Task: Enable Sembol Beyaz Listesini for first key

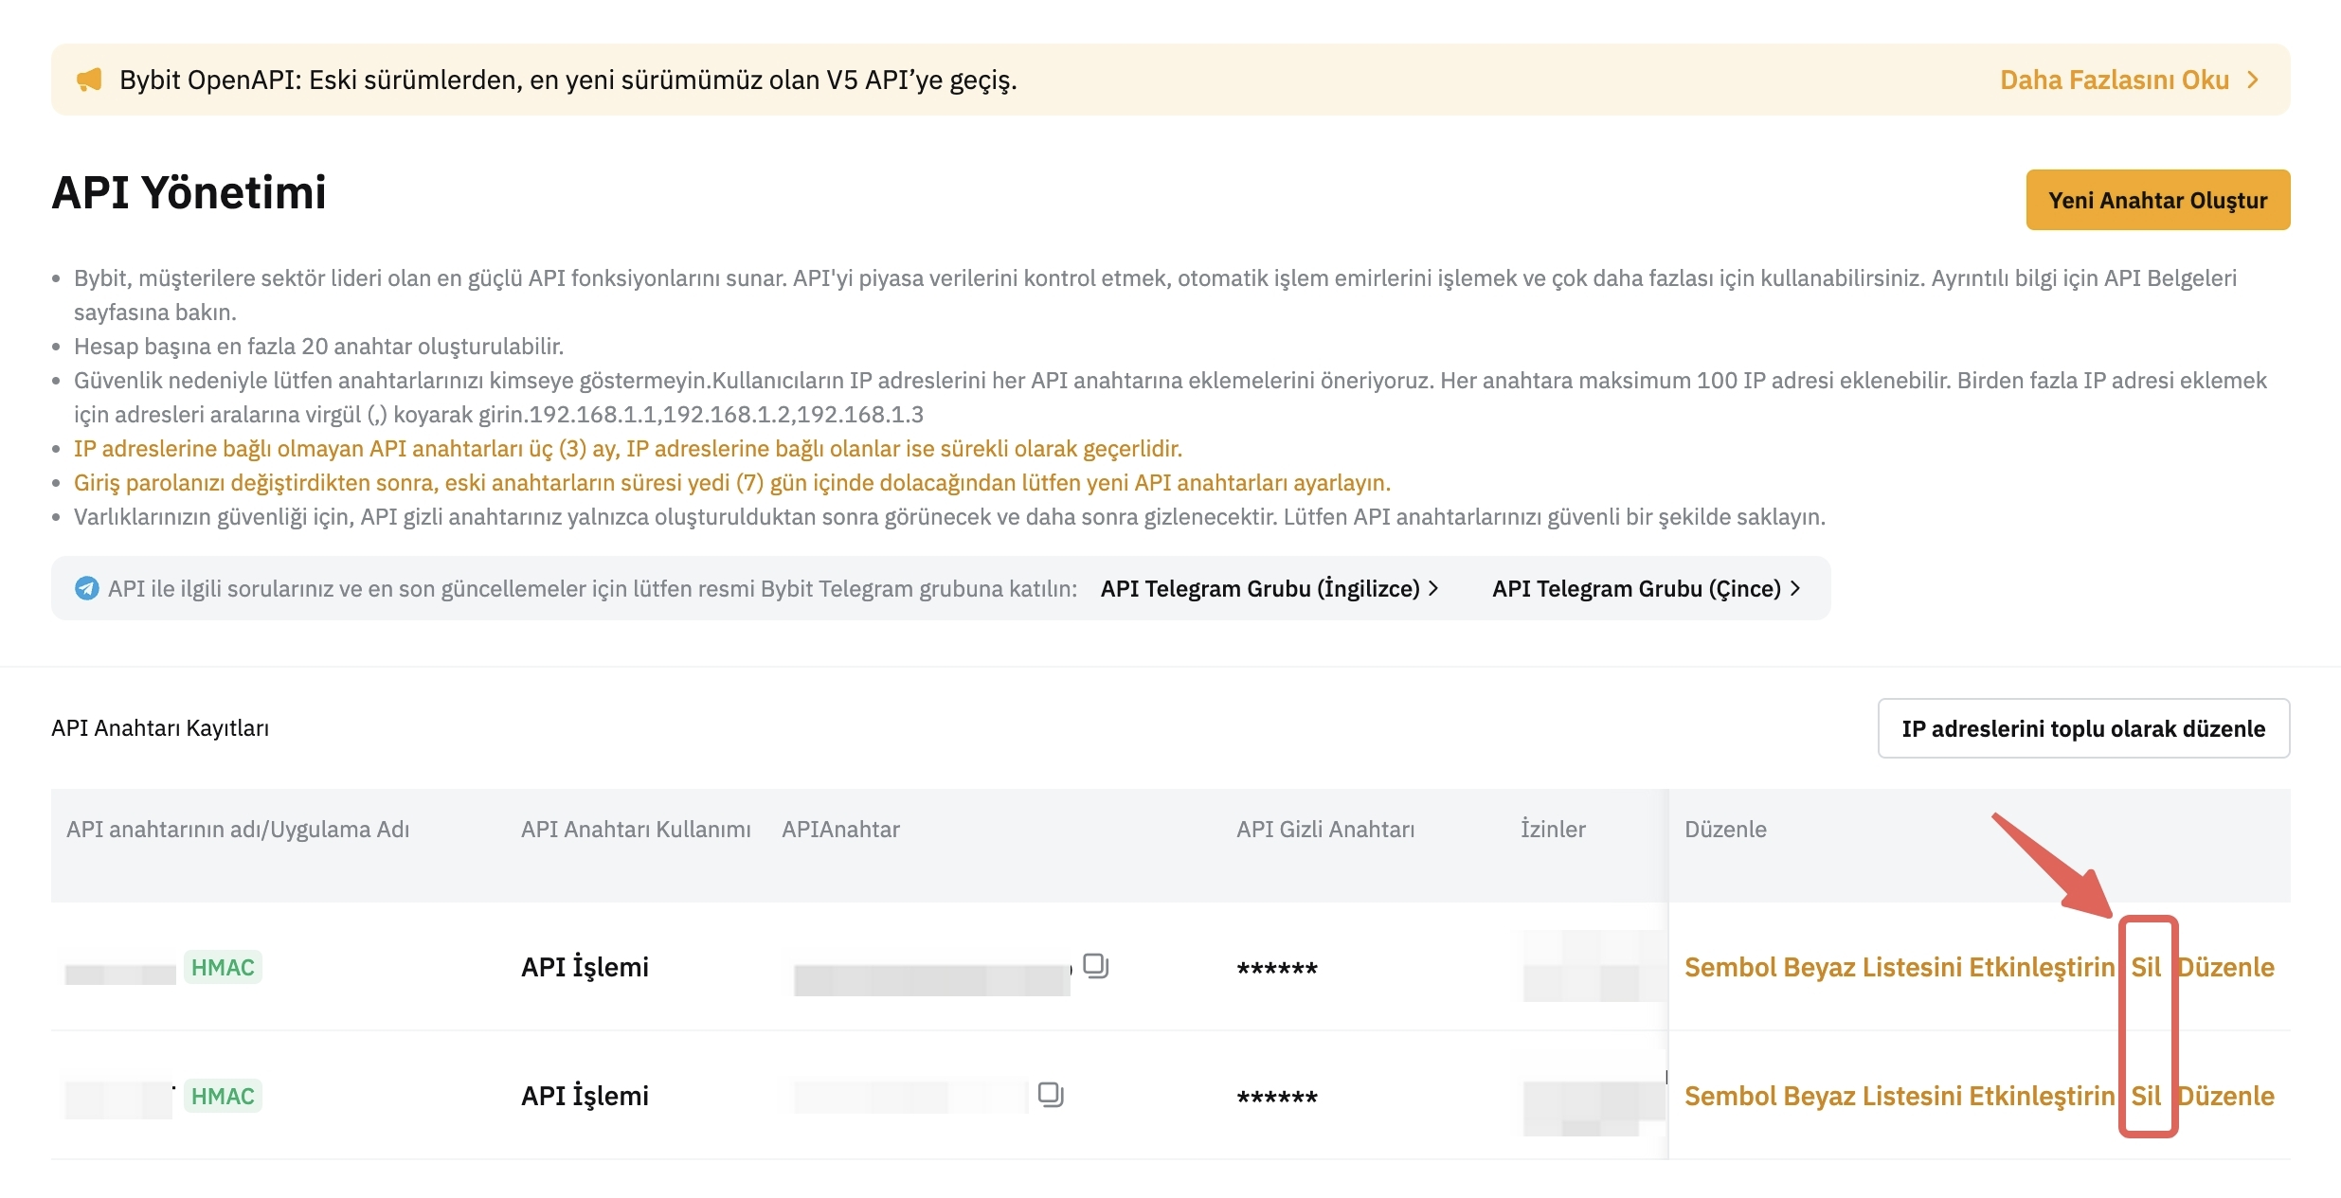Action: [x=1899, y=967]
